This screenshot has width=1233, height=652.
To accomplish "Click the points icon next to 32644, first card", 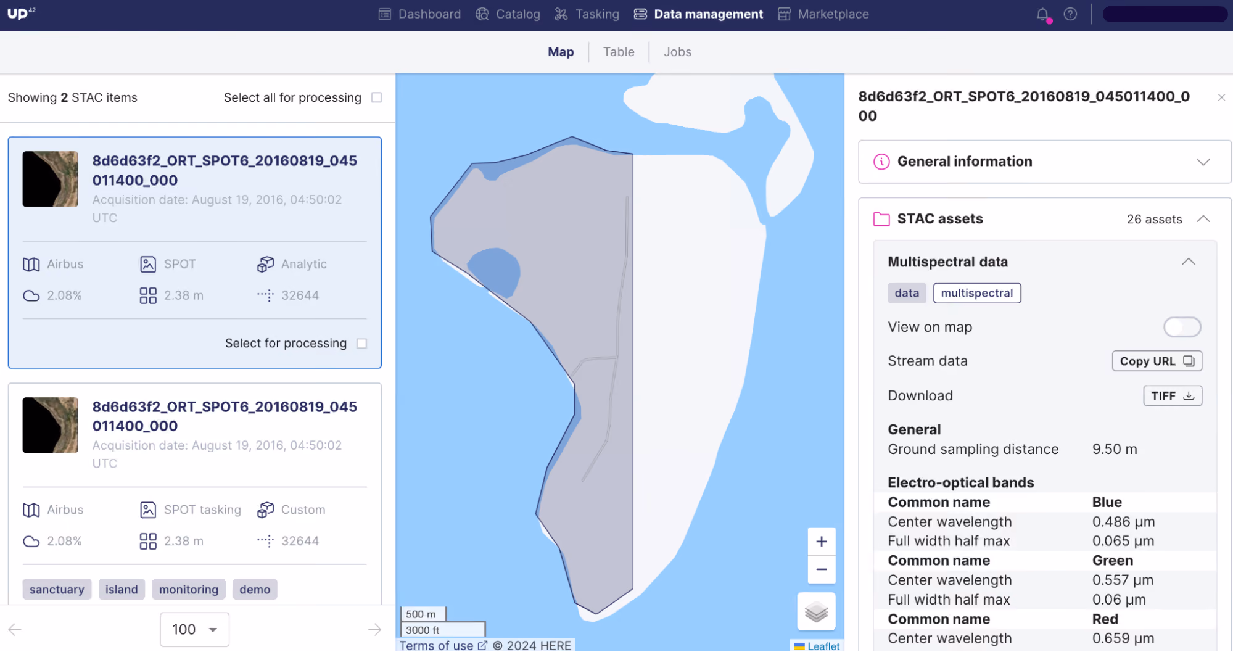I will click(x=265, y=295).
